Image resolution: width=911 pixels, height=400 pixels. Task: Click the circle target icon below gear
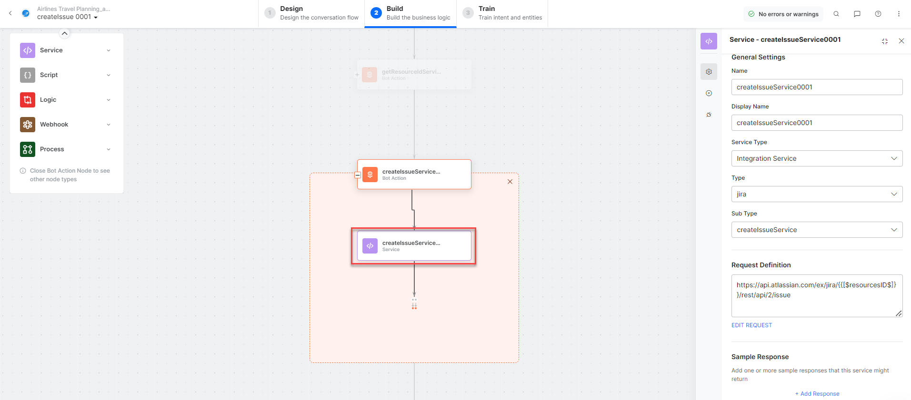(709, 93)
